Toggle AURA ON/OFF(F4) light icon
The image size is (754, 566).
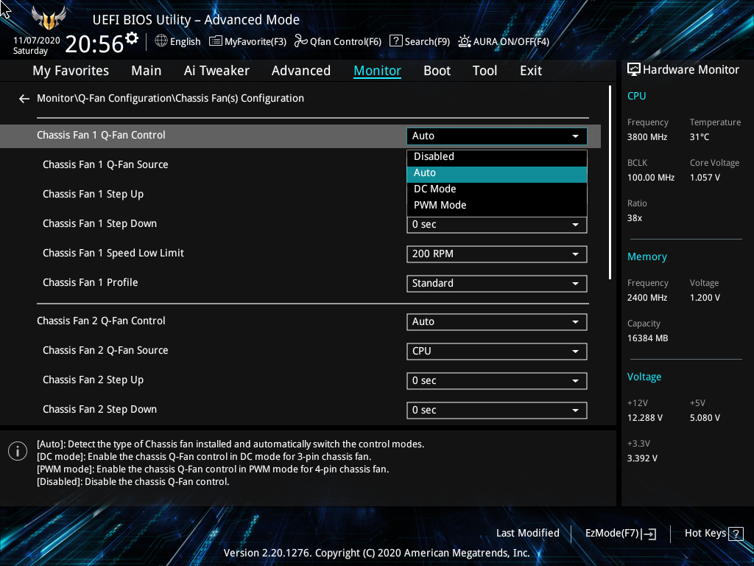(464, 41)
